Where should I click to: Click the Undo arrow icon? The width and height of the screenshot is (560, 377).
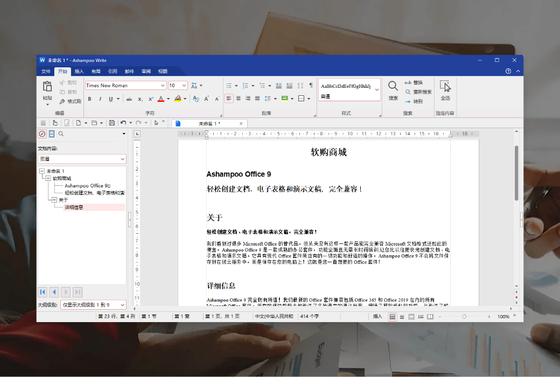[123, 123]
